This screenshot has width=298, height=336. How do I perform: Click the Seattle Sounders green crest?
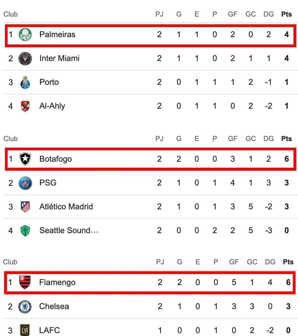click(x=25, y=231)
